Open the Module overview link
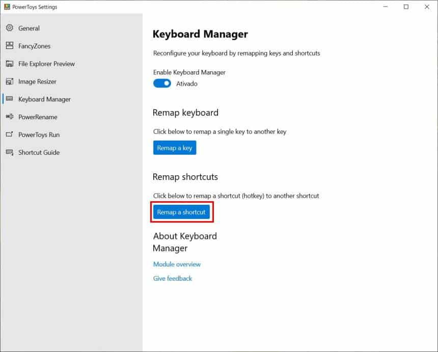The image size is (438, 352). click(177, 264)
